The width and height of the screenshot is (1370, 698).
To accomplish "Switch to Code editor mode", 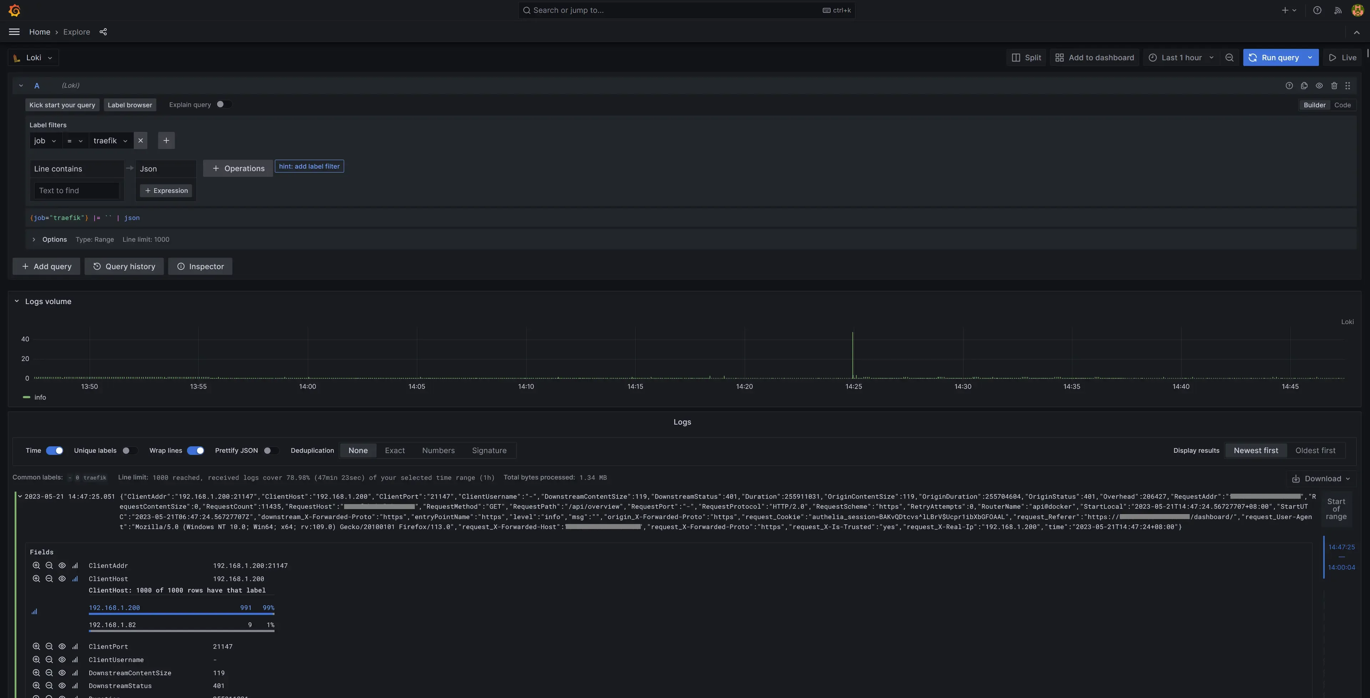I will point(1343,105).
